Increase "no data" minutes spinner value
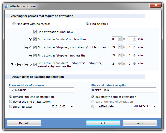Viewport: 166px width, 133px height. click(x=134, y=38)
